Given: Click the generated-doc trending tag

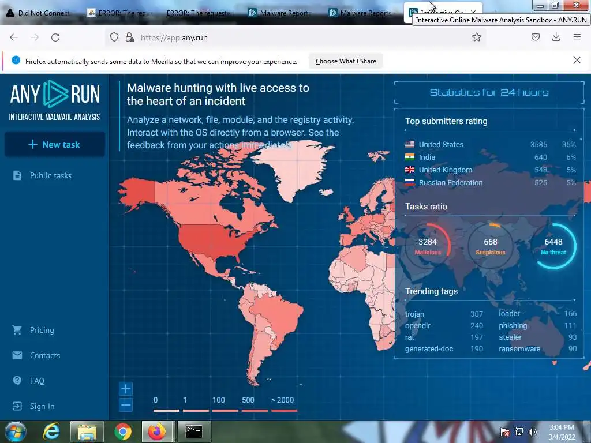Looking at the screenshot, I should coord(429,349).
